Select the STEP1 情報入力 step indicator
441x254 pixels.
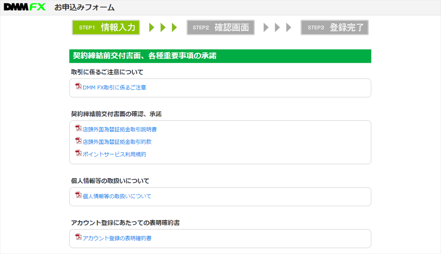(106, 27)
